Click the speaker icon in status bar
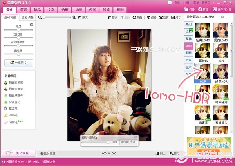235x166 pixels. tap(3, 162)
